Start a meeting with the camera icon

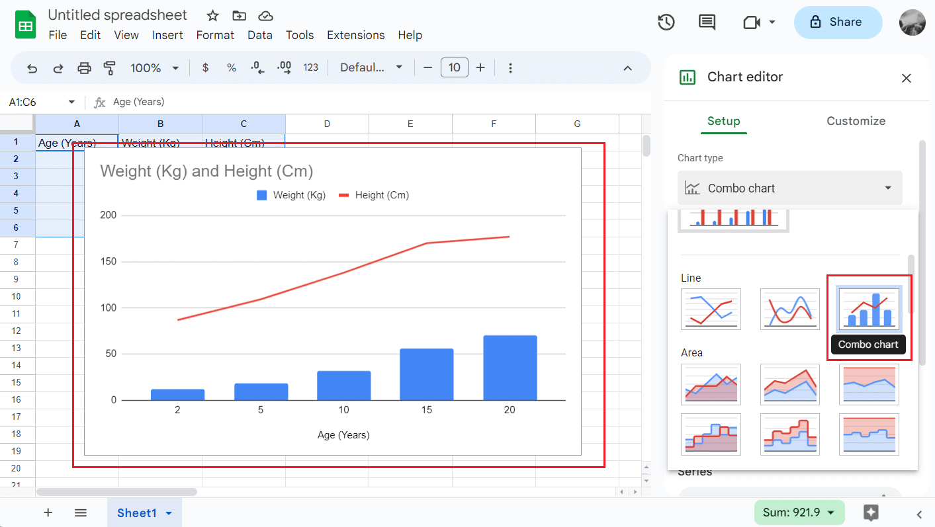pos(751,22)
